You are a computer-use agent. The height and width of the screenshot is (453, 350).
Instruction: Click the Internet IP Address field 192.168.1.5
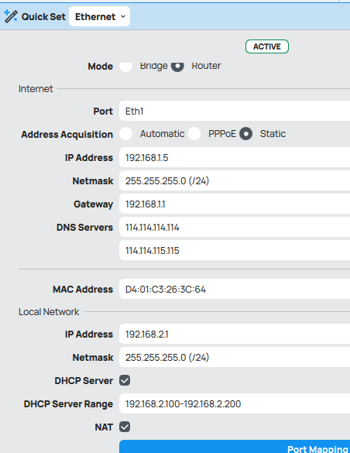[235, 157]
